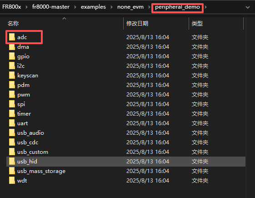Click the date in the keyscan row

pos(148,76)
